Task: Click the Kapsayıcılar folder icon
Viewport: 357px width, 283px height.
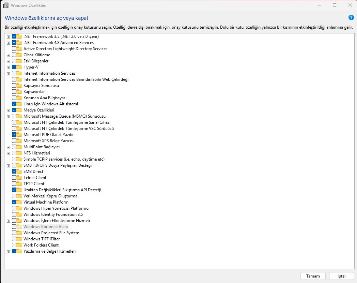Action: tap(19, 92)
